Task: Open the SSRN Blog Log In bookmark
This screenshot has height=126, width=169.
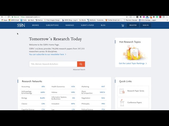Action: (x=70, y=20)
